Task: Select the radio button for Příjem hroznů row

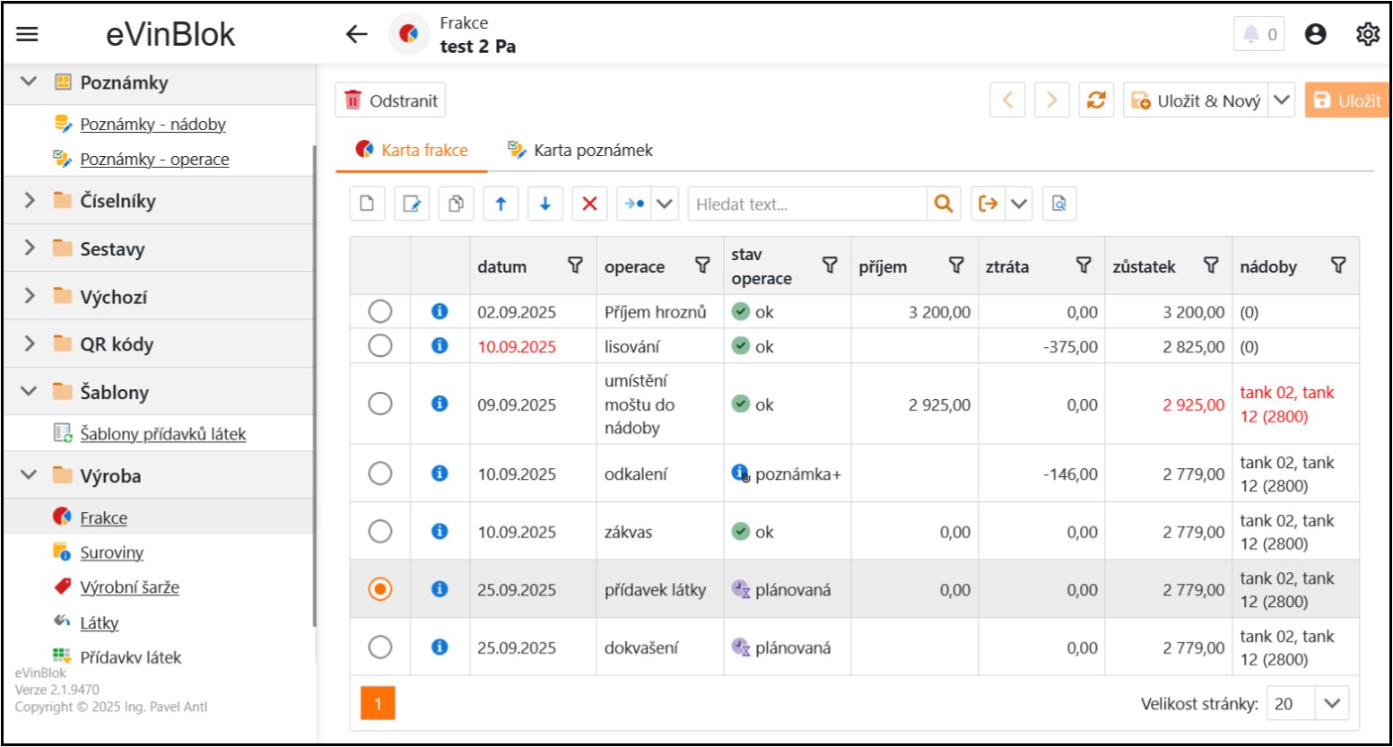Action: (380, 311)
